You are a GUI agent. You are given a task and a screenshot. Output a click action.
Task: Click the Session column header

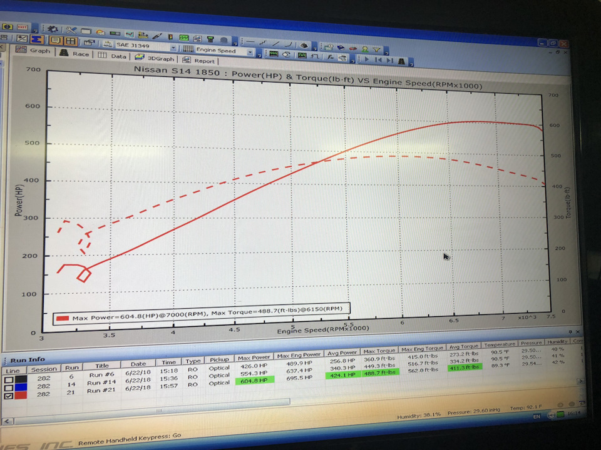click(44, 369)
